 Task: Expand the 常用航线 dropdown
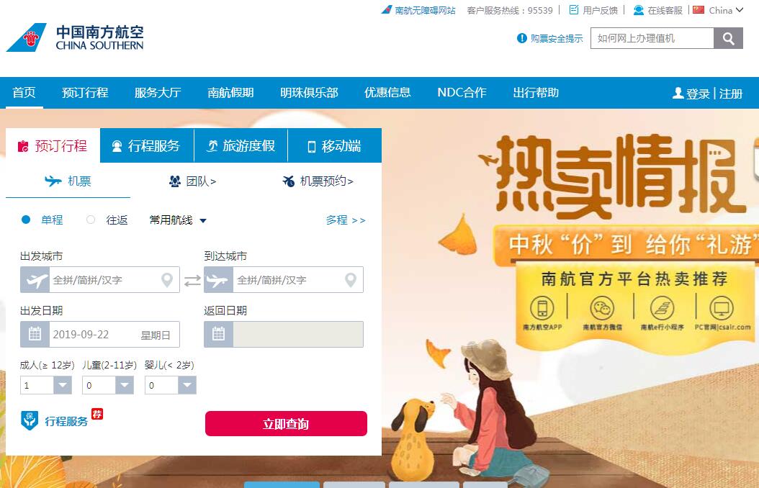[x=178, y=220]
